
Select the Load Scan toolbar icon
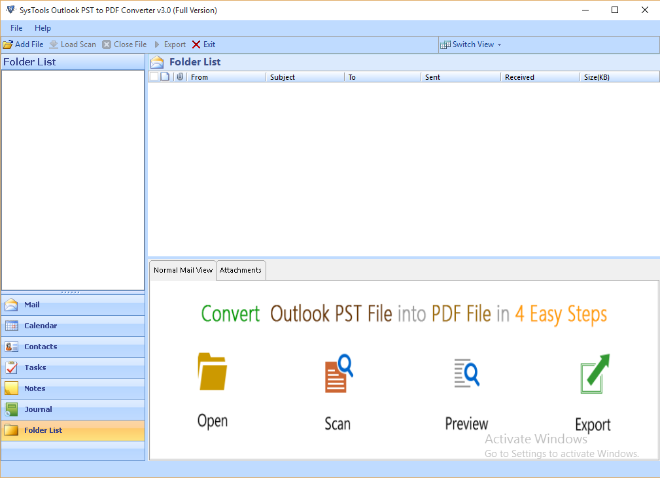pos(54,44)
